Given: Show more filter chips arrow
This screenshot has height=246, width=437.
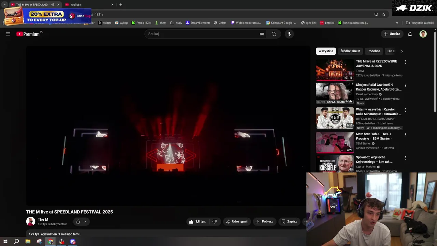Looking at the screenshot, I should point(402,51).
